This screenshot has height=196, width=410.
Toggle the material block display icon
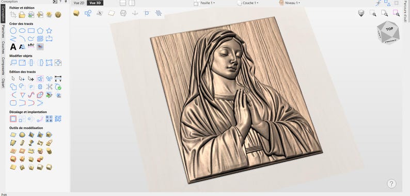point(112,13)
